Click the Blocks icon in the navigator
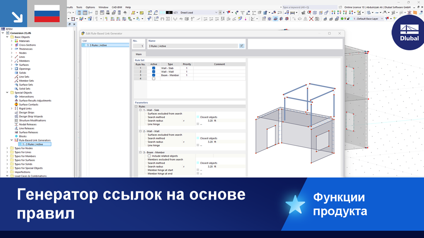The height and width of the screenshot is (238, 424). pos(16,136)
